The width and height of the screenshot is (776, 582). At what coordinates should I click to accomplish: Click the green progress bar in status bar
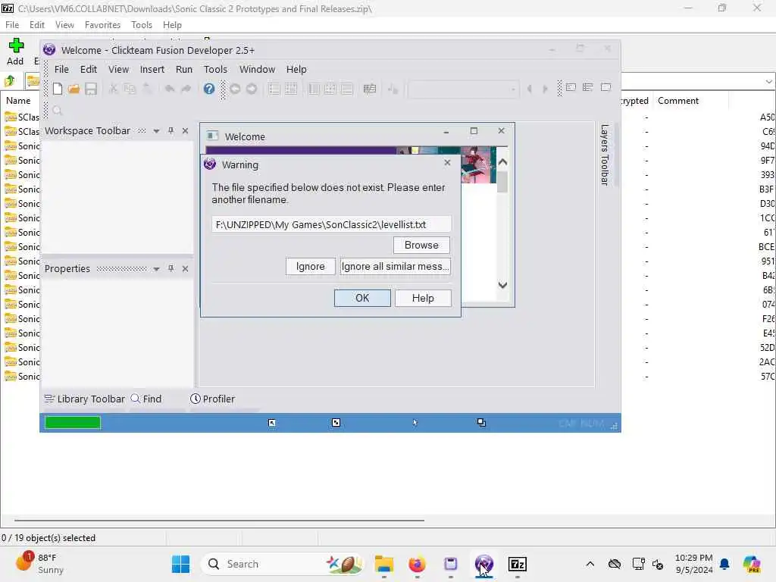pyautogui.click(x=73, y=423)
